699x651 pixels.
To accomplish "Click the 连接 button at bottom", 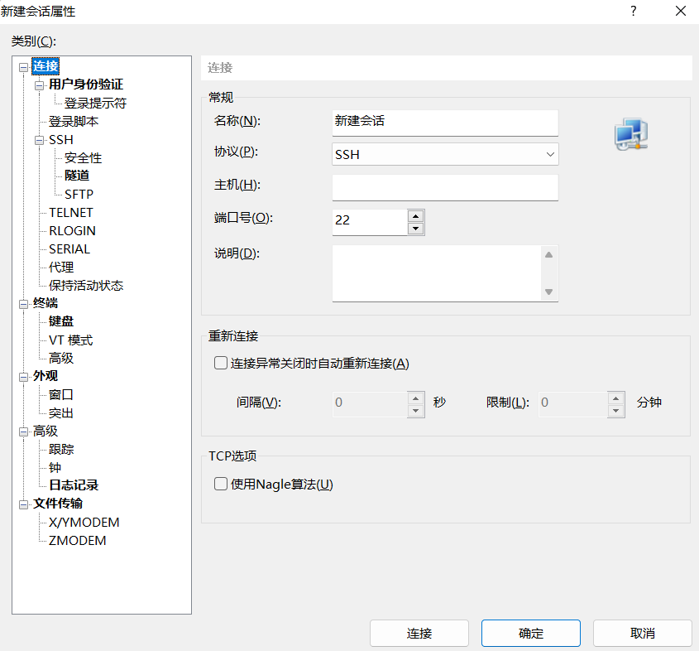I will point(419,634).
